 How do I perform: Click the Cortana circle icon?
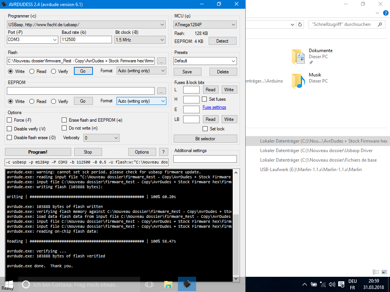(26, 284)
